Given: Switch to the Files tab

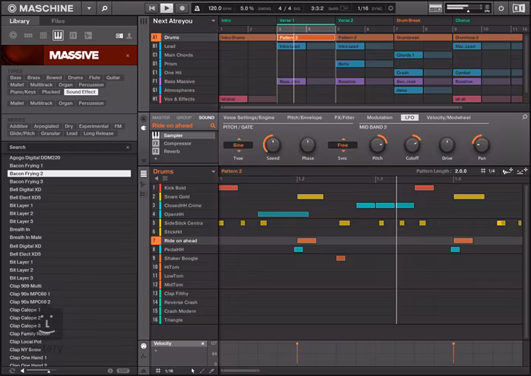Looking at the screenshot, I should (58, 21).
